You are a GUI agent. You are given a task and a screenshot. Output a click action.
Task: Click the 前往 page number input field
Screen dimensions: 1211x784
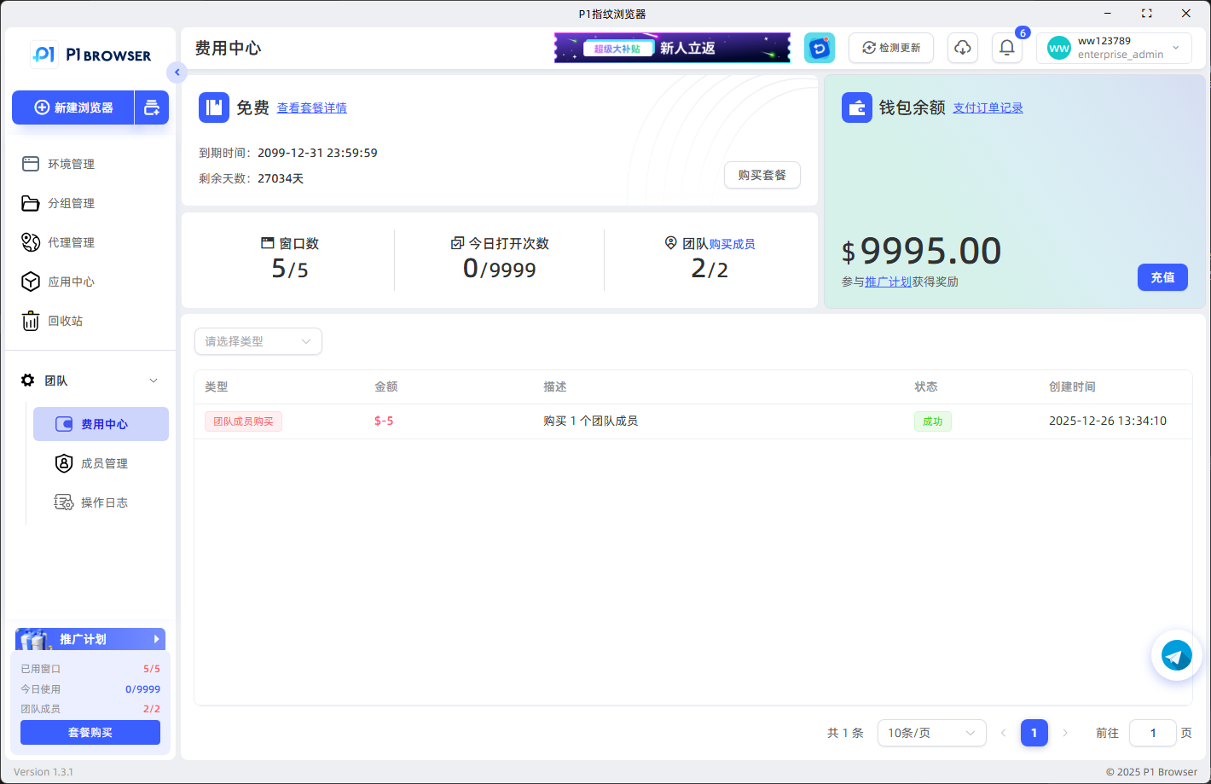click(x=1152, y=733)
